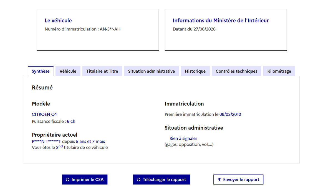
Task: Select the Rien à signaler status
Action: tap(183, 138)
